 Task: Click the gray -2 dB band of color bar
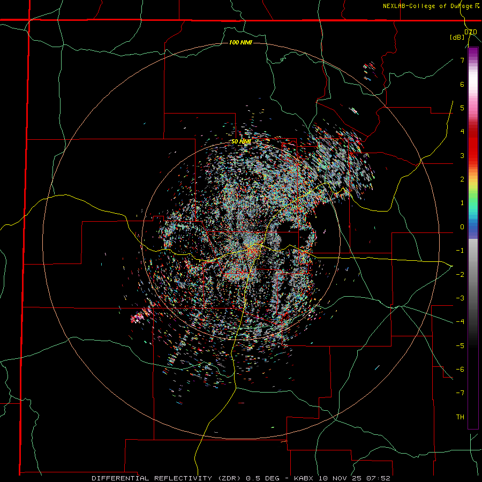(x=473, y=274)
